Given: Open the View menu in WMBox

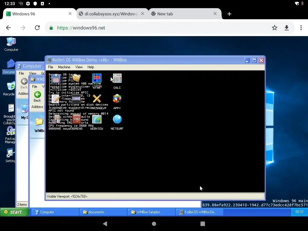Looking at the screenshot, I should tap(79, 67).
